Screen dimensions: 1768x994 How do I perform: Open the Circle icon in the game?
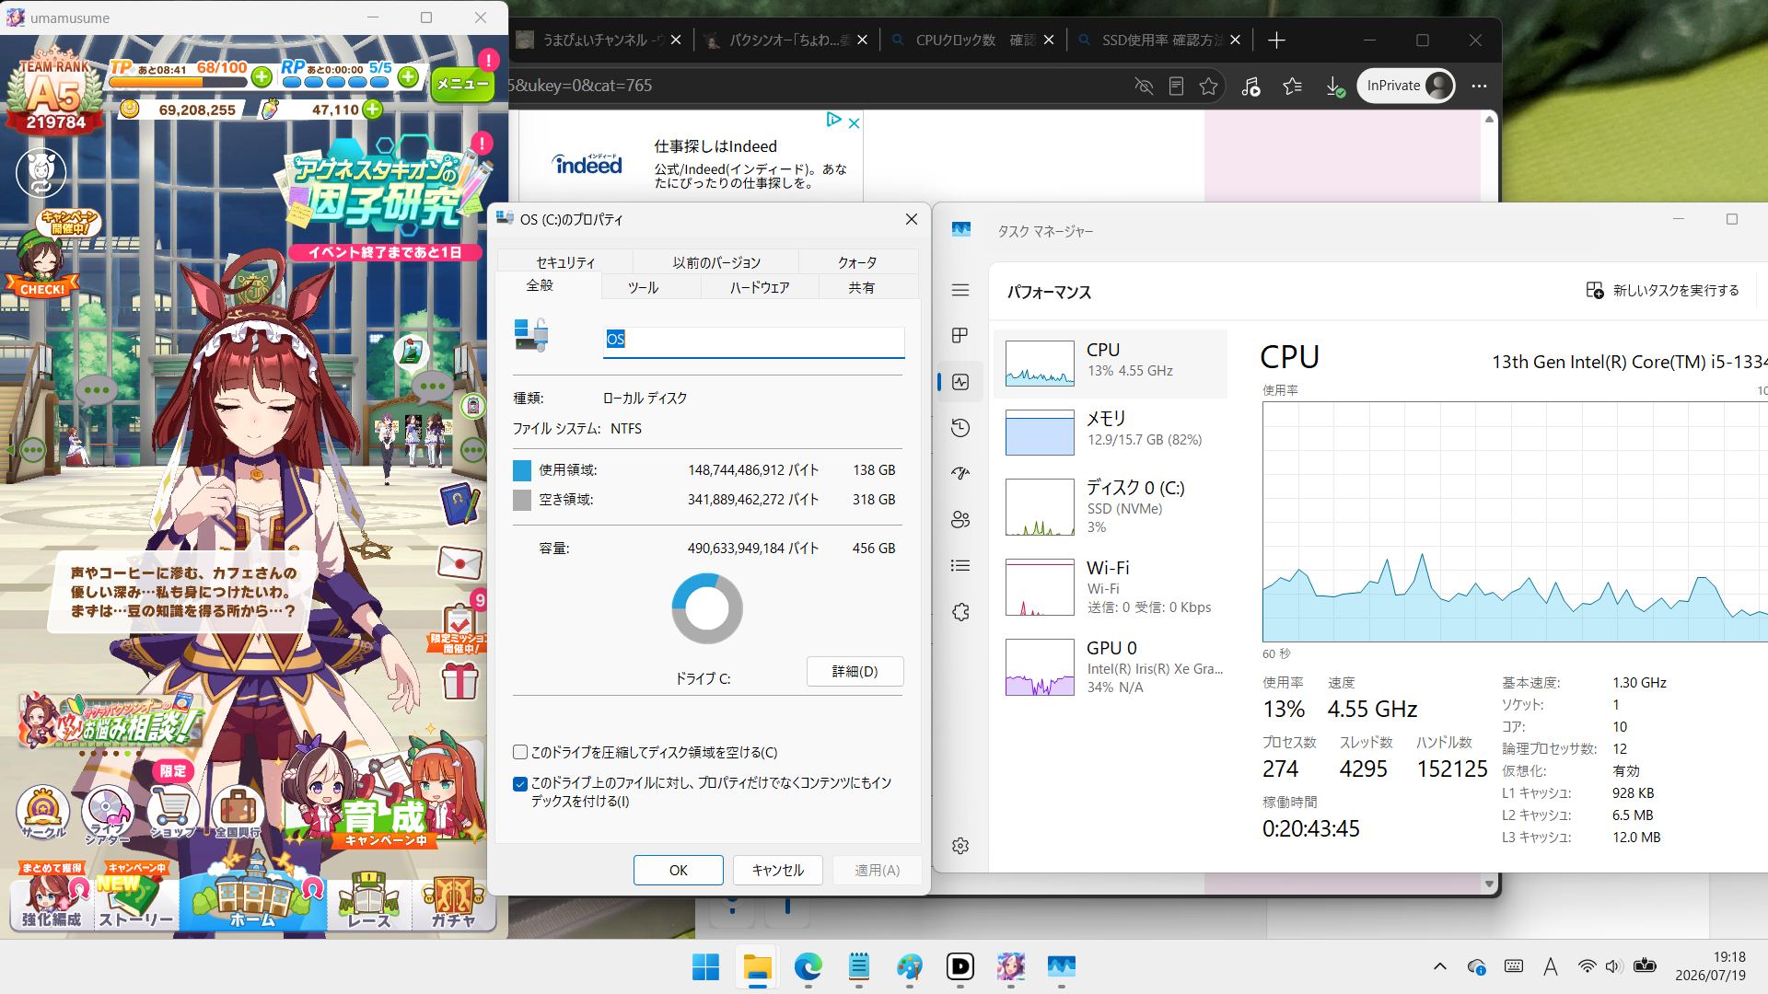[x=43, y=812]
